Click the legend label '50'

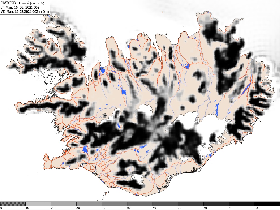[x=129, y=208]
